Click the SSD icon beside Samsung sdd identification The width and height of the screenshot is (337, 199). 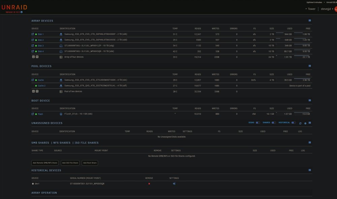coord(61,40)
